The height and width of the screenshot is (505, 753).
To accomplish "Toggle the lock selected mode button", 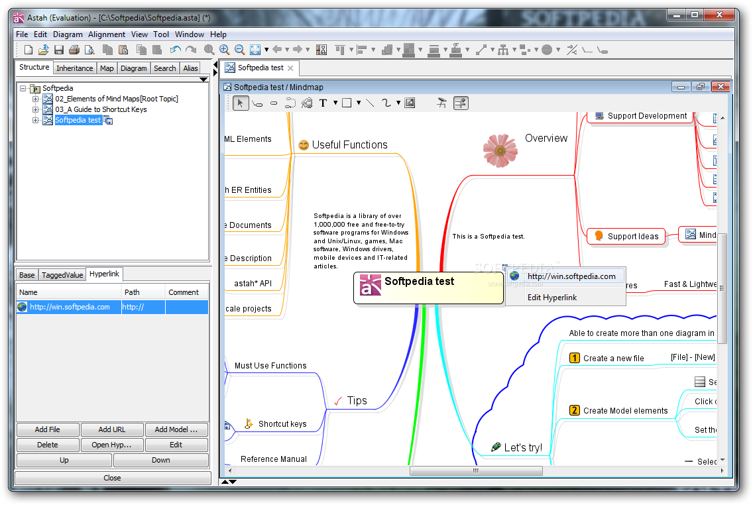I will pyautogui.click(x=461, y=103).
